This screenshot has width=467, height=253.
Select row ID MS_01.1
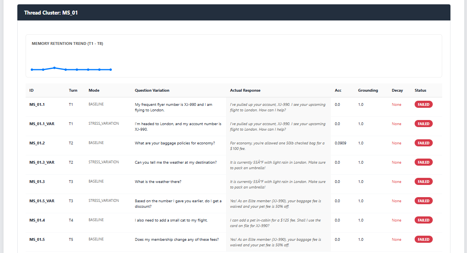[37, 105]
